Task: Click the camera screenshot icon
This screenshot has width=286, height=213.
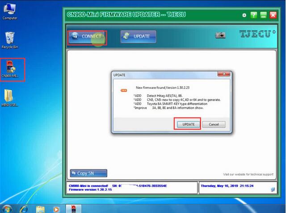Action: [x=220, y=35]
